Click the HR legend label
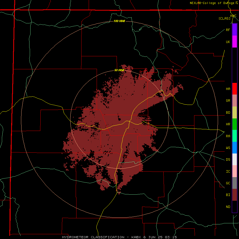 click(228, 124)
